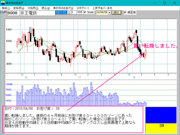
Task: Click the yellow 39 indicator box
Action: 161,128
